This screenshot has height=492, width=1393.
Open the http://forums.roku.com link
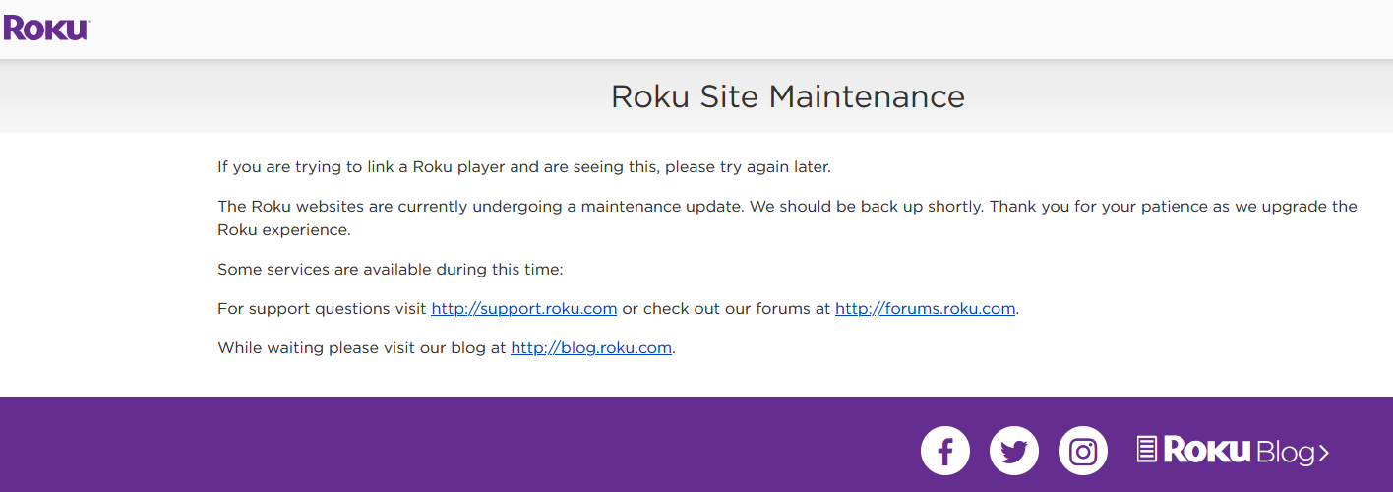tap(925, 308)
